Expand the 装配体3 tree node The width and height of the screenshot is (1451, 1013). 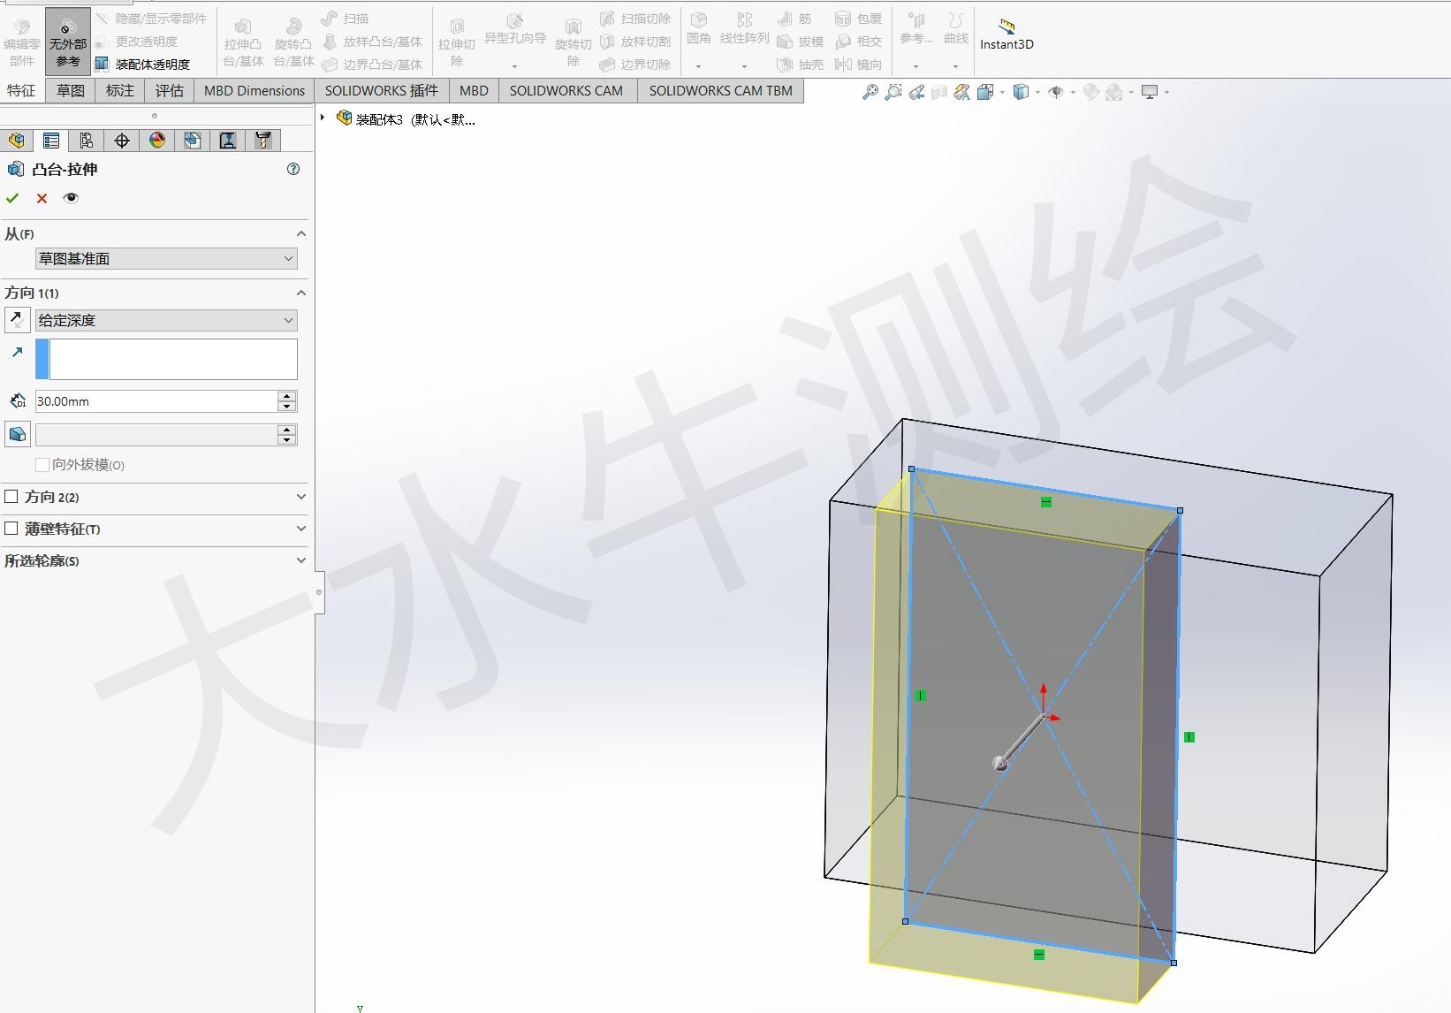[323, 118]
